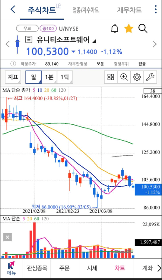Image resolution: width=162 pixels, height=280 pixels.
Task: Tap the 2021/02/08 date label
Action: [34, 211]
